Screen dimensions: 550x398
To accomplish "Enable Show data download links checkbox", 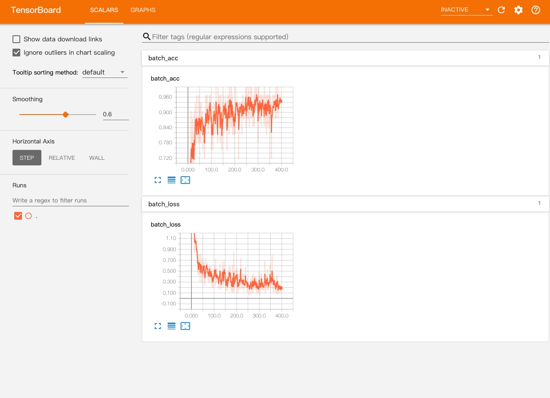I will (x=16, y=39).
